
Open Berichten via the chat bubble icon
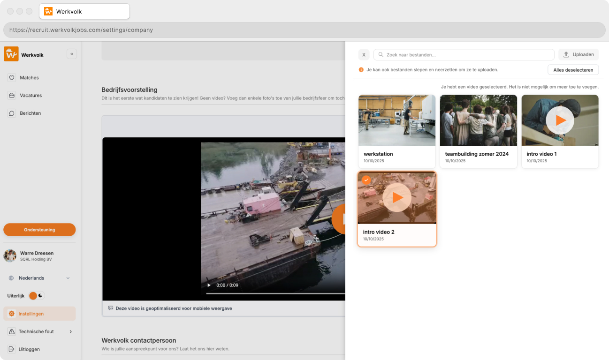(11, 113)
